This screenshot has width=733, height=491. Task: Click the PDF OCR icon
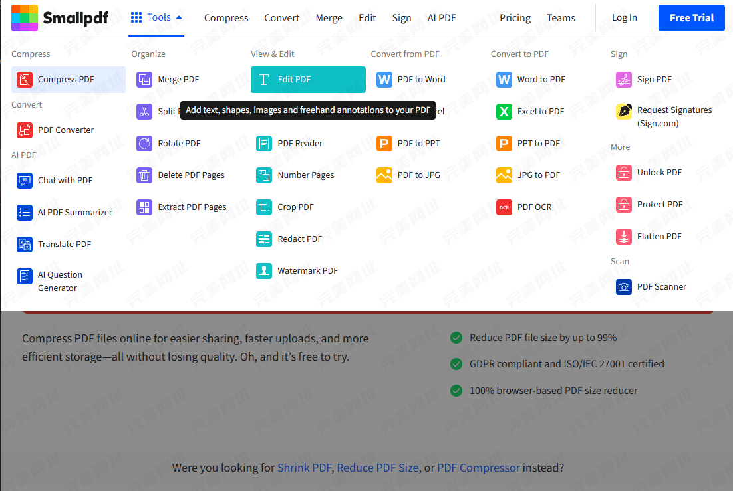(x=504, y=207)
